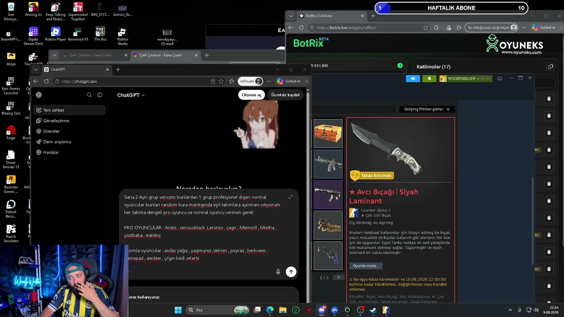Open new tab in Çark Çevirme window
This screenshot has width=564, height=317.
[x=207, y=55]
